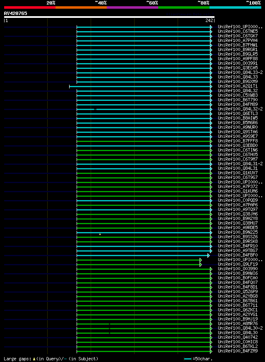The image size is (265, 362).
Task: Select the UniRef100_Q84L33 label
Action: tap(238, 77)
